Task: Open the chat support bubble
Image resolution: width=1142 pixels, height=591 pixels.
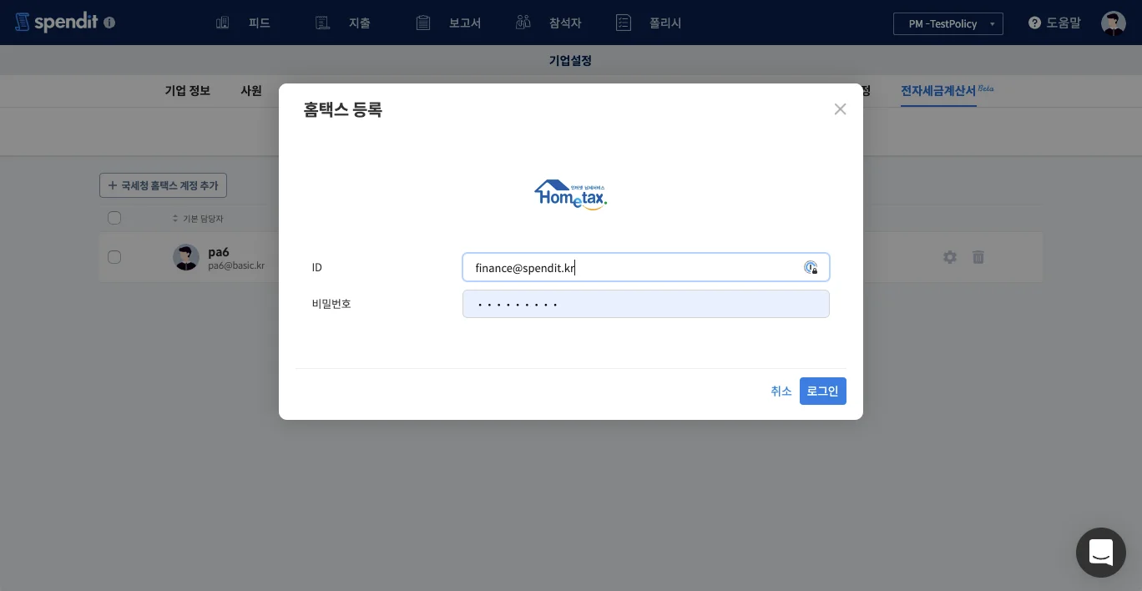Action: 1101,553
